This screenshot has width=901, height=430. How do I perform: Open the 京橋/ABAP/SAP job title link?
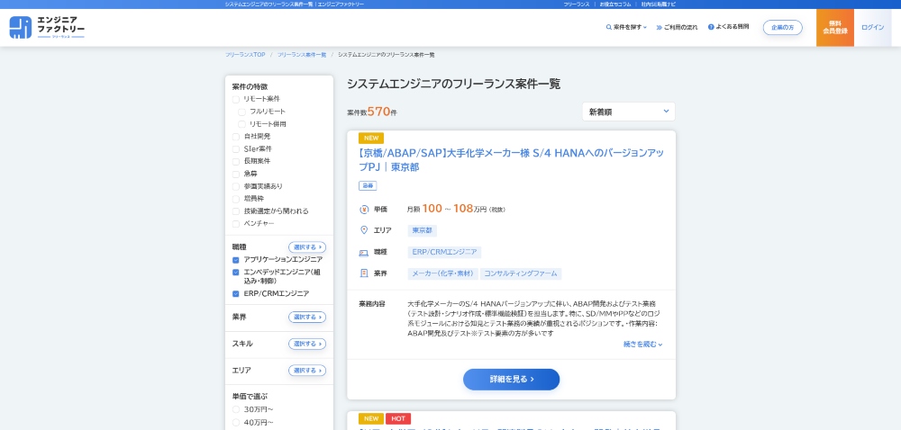point(512,160)
